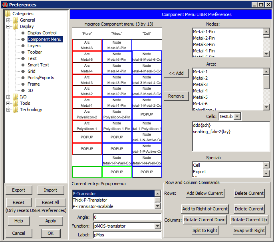Open the Toolbar preferences item

pyautogui.click(x=35, y=52)
